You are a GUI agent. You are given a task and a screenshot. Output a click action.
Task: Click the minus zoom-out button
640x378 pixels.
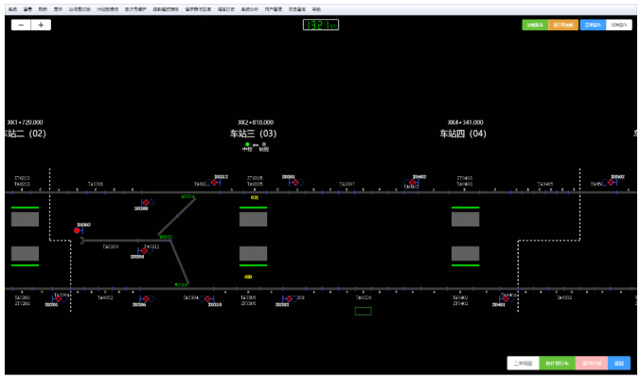(21, 25)
